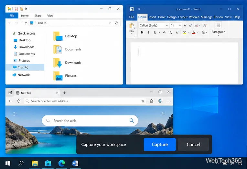The height and width of the screenshot is (169, 247).
Task: Close Edge New tab
Action: tap(57, 93)
